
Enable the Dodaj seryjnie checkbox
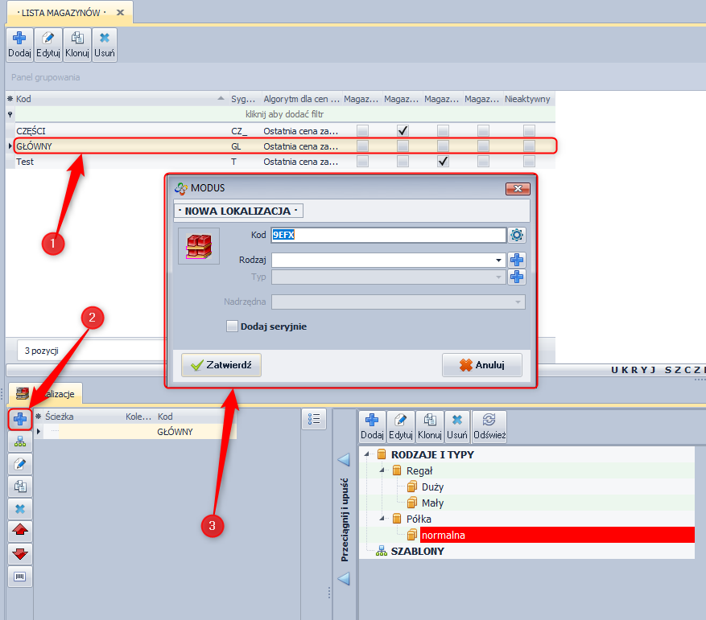coord(233,326)
